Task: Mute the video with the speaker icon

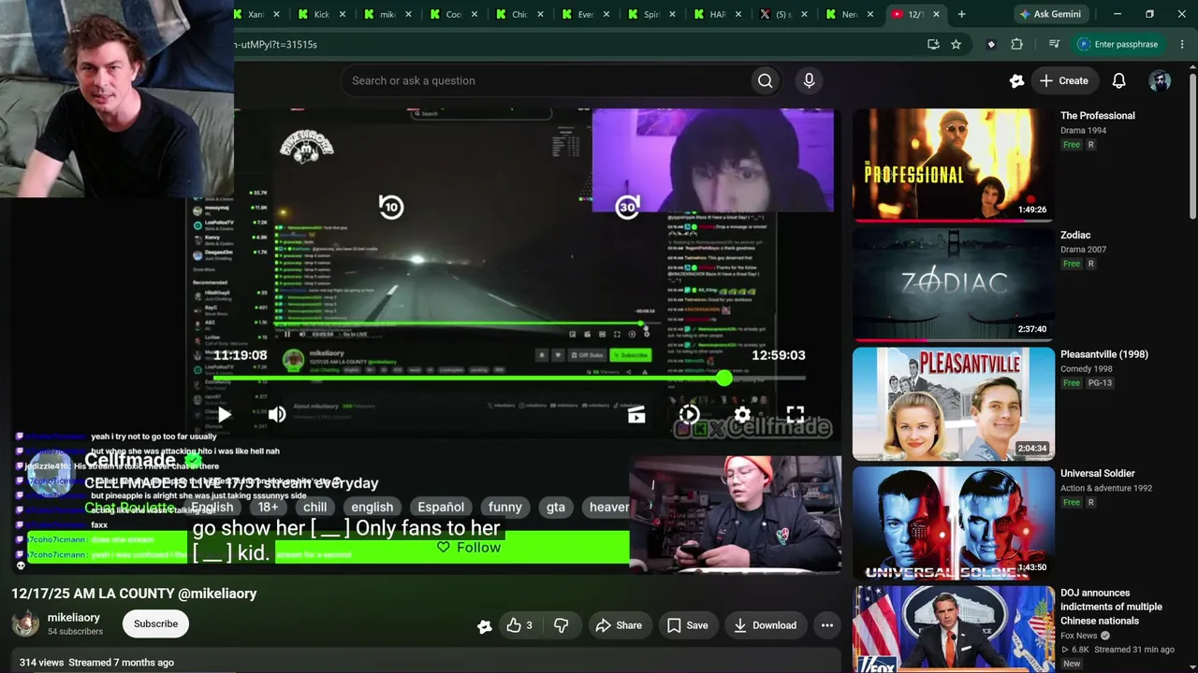Action: (x=277, y=414)
